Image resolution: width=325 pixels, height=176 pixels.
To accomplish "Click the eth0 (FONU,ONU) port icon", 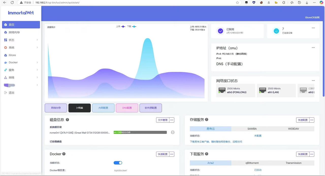I will [222, 90].
